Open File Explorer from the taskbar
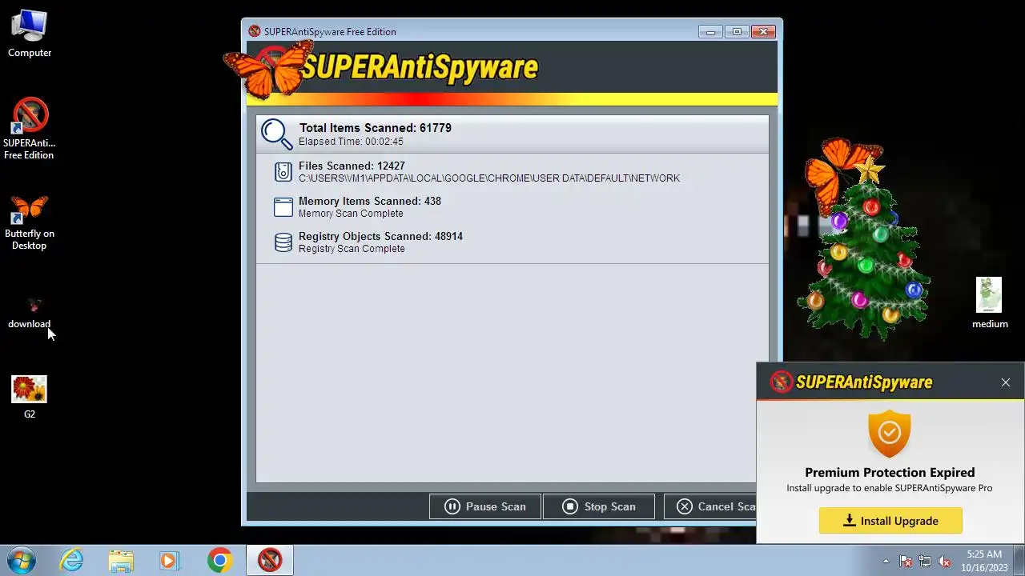This screenshot has height=576, width=1025. point(121,560)
